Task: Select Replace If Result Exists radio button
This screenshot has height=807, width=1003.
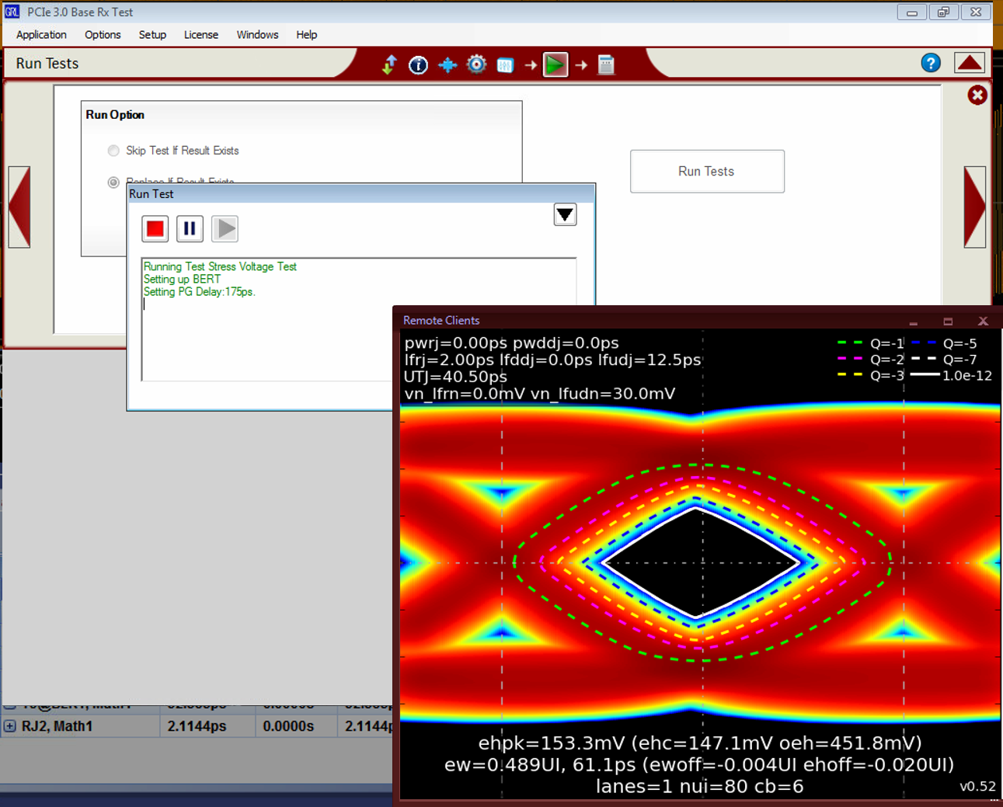Action: 114,183
